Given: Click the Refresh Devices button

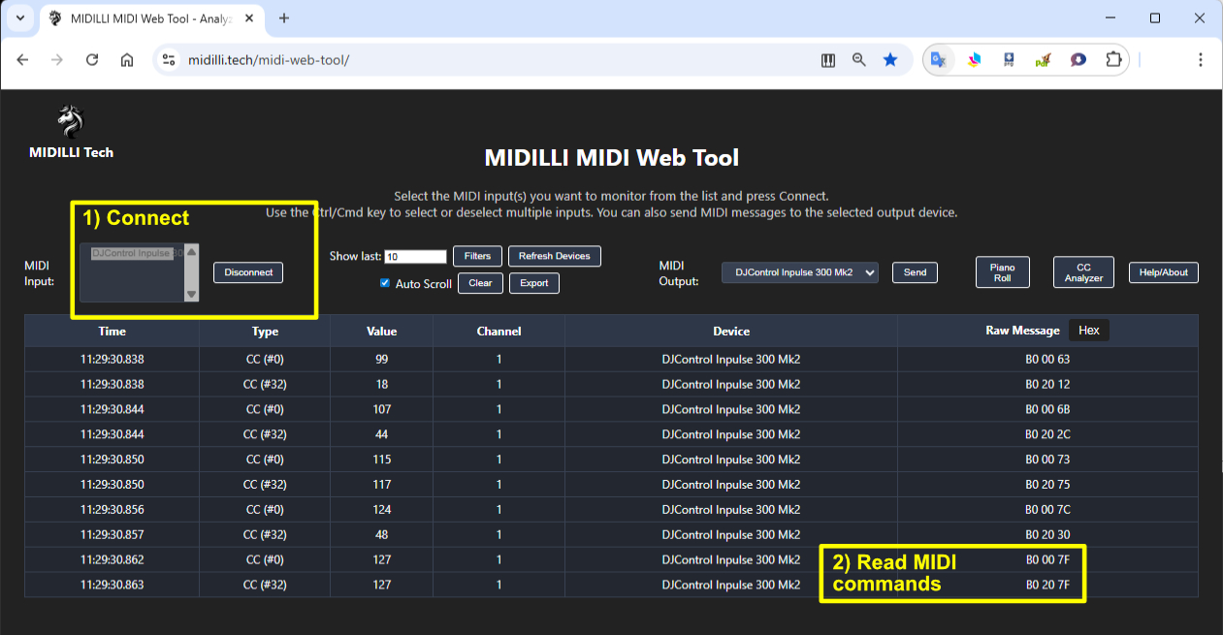Looking at the screenshot, I should click(555, 256).
